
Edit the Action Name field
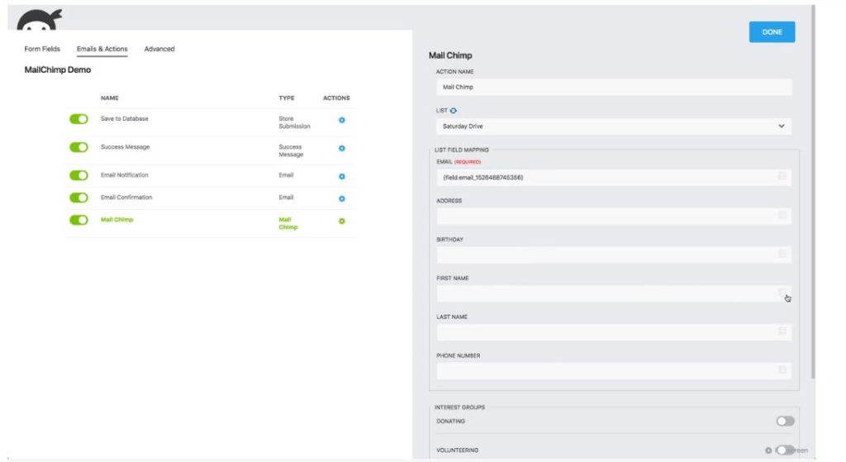614,88
